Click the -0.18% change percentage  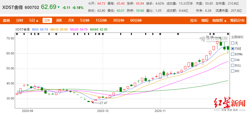pos(77,7)
